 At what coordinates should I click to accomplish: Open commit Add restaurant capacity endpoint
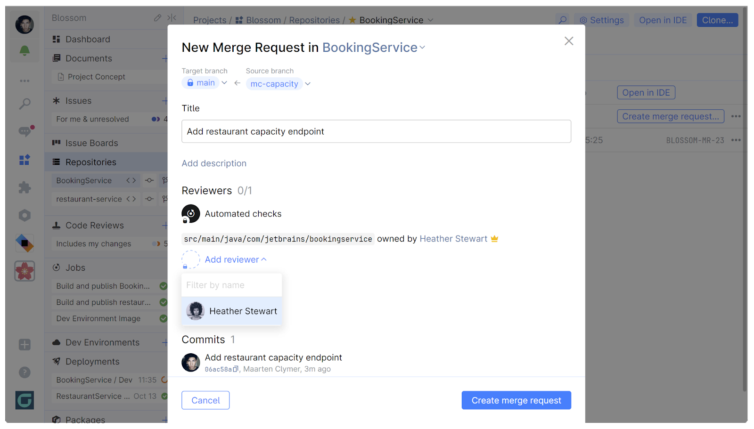tap(273, 358)
